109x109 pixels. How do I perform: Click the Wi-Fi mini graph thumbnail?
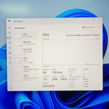[x=18, y=61]
